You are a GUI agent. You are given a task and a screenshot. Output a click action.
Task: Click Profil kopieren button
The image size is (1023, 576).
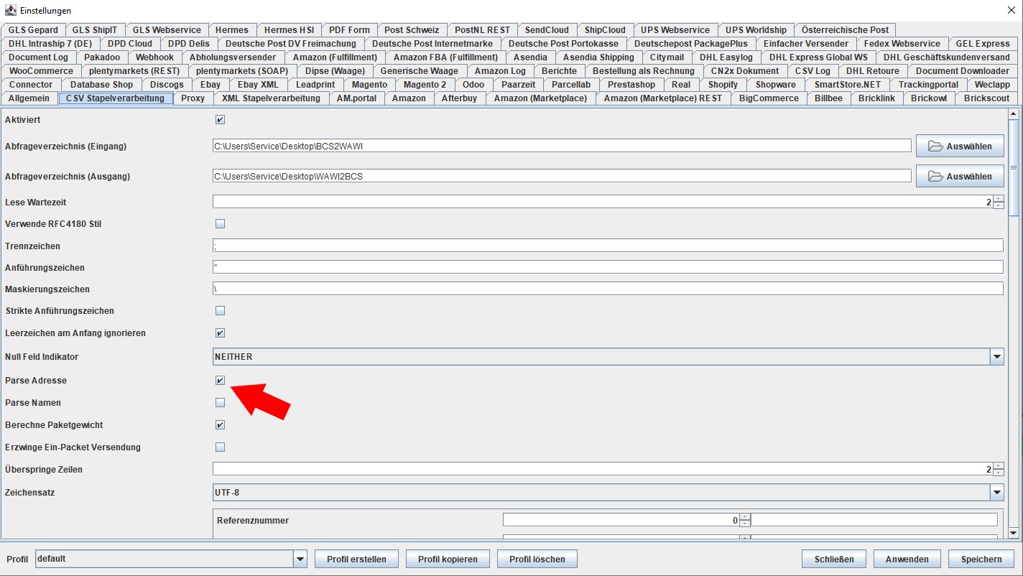(448, 559)
